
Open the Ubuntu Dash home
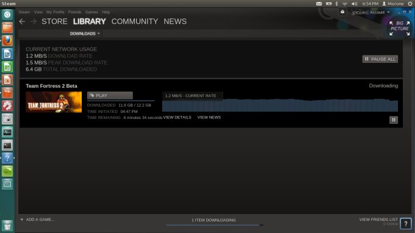point(7,15)
